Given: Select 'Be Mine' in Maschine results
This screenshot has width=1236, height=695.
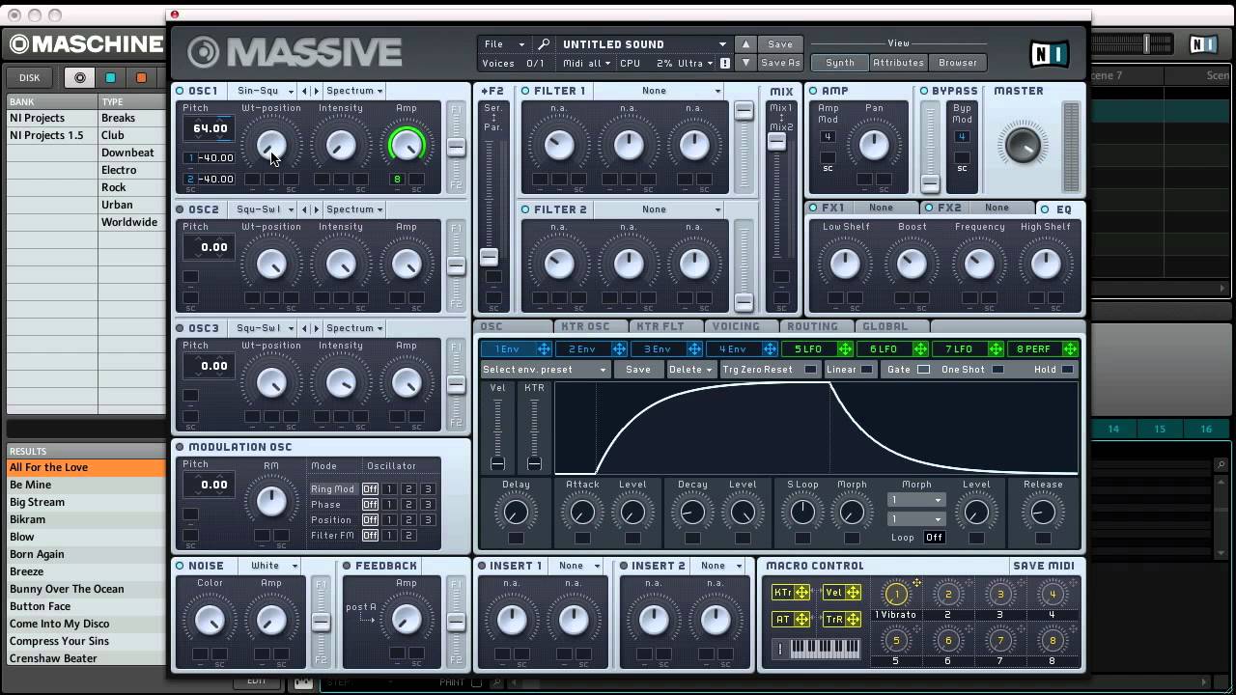Looking at the screenshot, I should [86, 485].
